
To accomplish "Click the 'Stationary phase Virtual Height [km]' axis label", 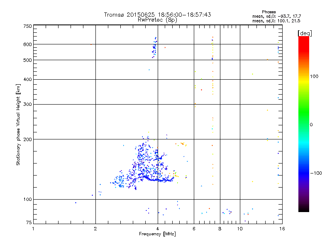I will tap(18, 124).
